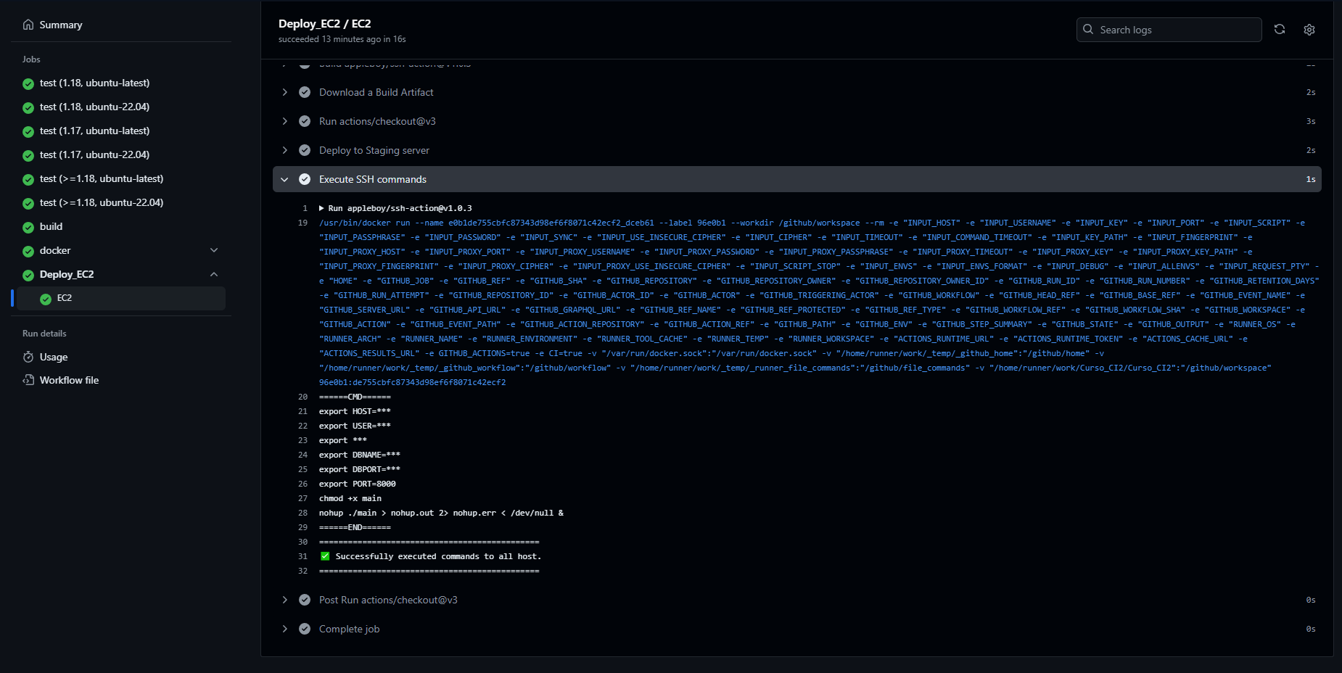The width and height of the screenshot is (1342, 673).
Task: Collapse the Execute SSH commands step
Action: point(796,179)
